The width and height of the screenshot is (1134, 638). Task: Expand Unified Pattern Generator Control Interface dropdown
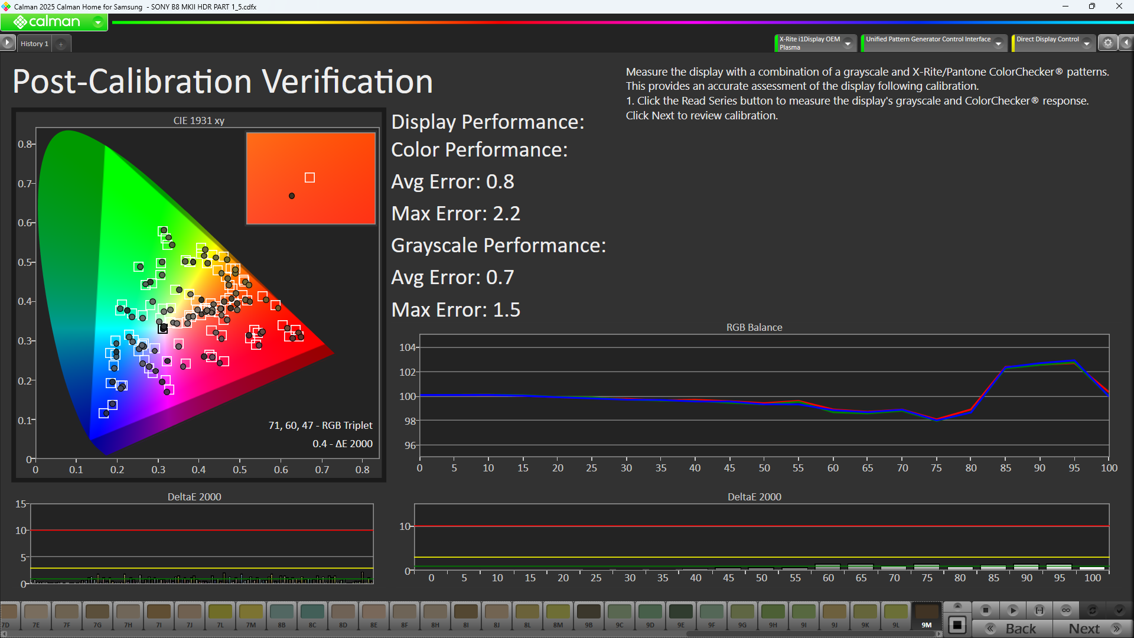pos(998,43)
